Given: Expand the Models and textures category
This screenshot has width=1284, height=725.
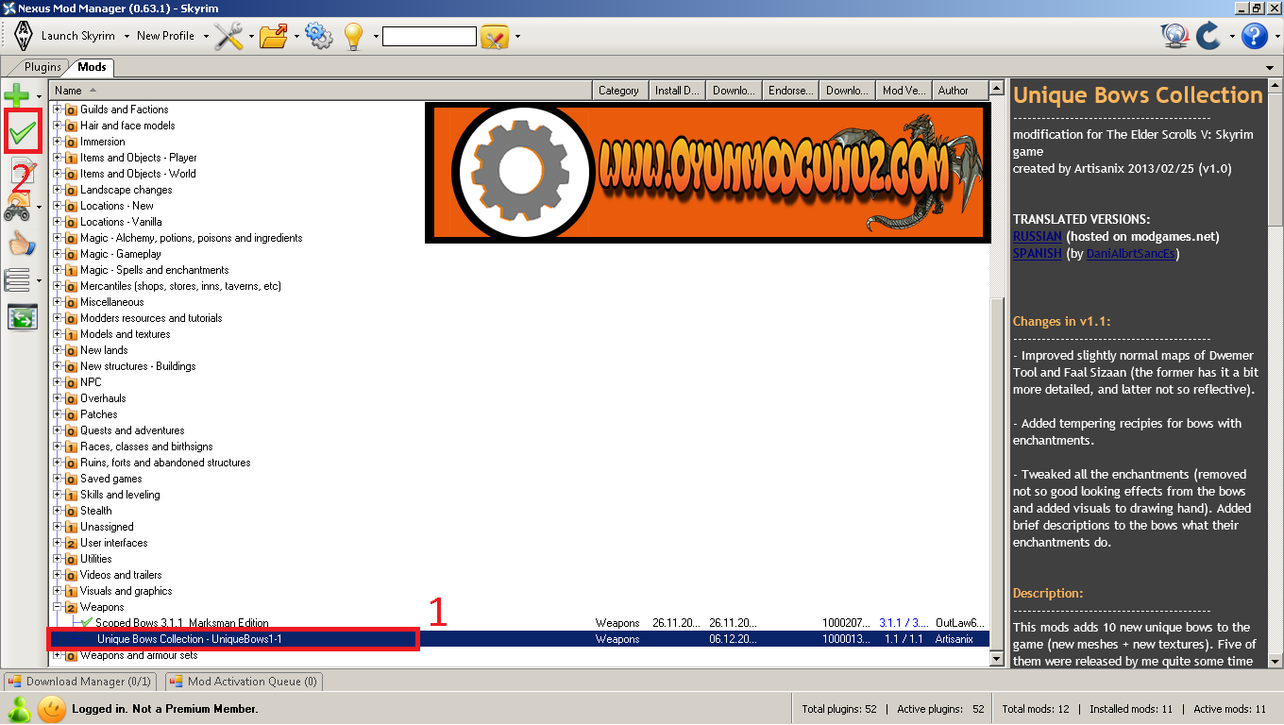Looking at the screenshot, I should pos(57,334).
